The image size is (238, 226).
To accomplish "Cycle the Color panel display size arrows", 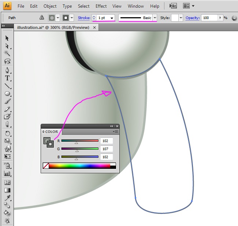I will (44, 132).
